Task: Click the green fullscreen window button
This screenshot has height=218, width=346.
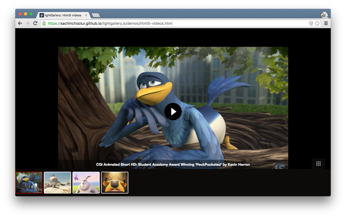Action: (31, 14)
